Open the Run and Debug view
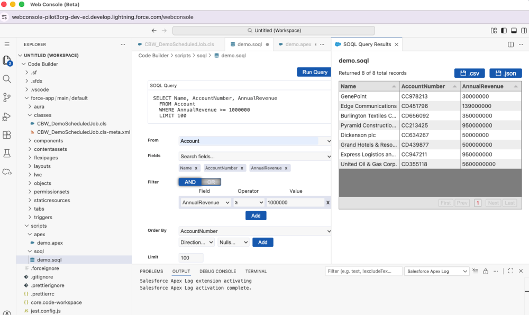The image size is (529, 315). pos(7,116)
